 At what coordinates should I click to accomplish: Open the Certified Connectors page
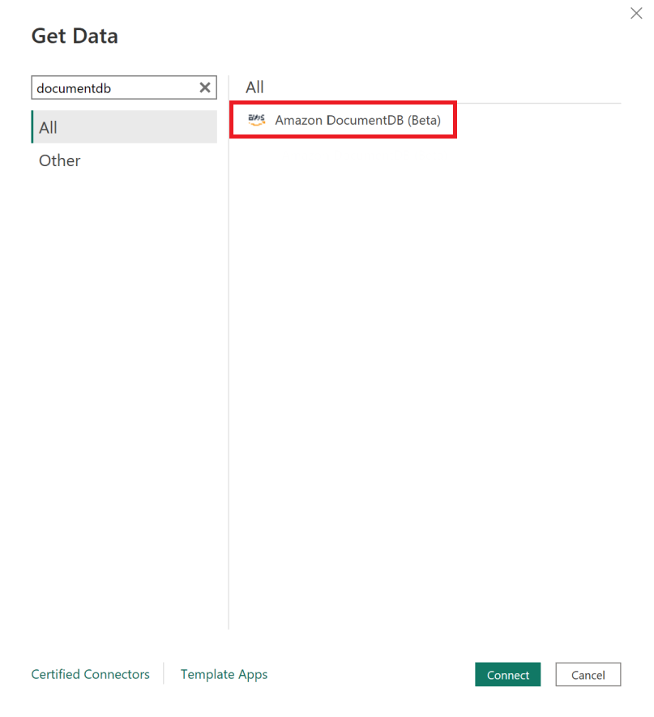90,674
